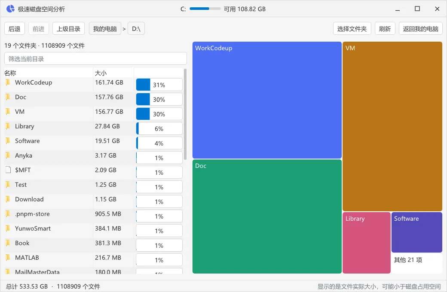
Task: Click the YunwoSmart folder icon
Action: click(x=8, y=228)
